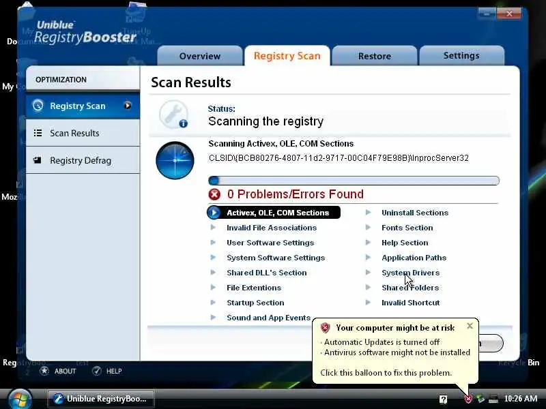The image size is (546, 409).
Task: Click Uninstall Sections category
Action: pyautogui.click(x=415, y=213)
